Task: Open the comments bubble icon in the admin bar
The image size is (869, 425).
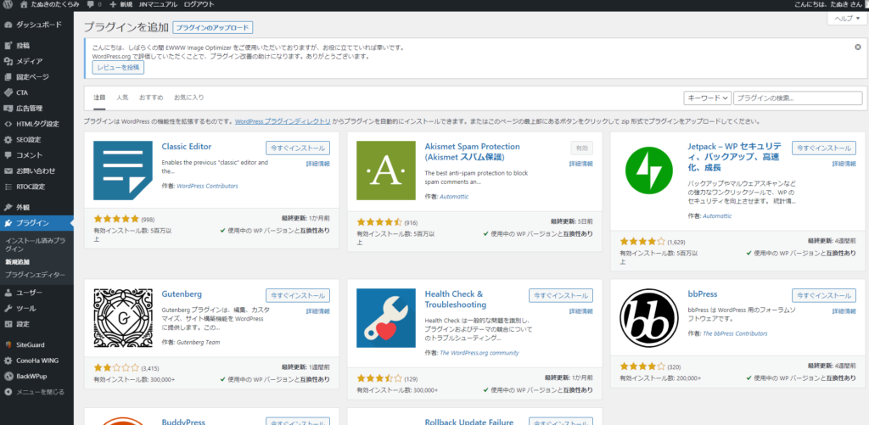Action: point(90,4)
